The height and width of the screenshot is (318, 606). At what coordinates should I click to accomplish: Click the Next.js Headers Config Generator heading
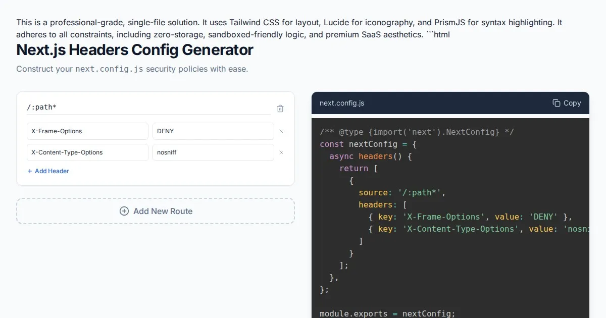tap(135, 50)
